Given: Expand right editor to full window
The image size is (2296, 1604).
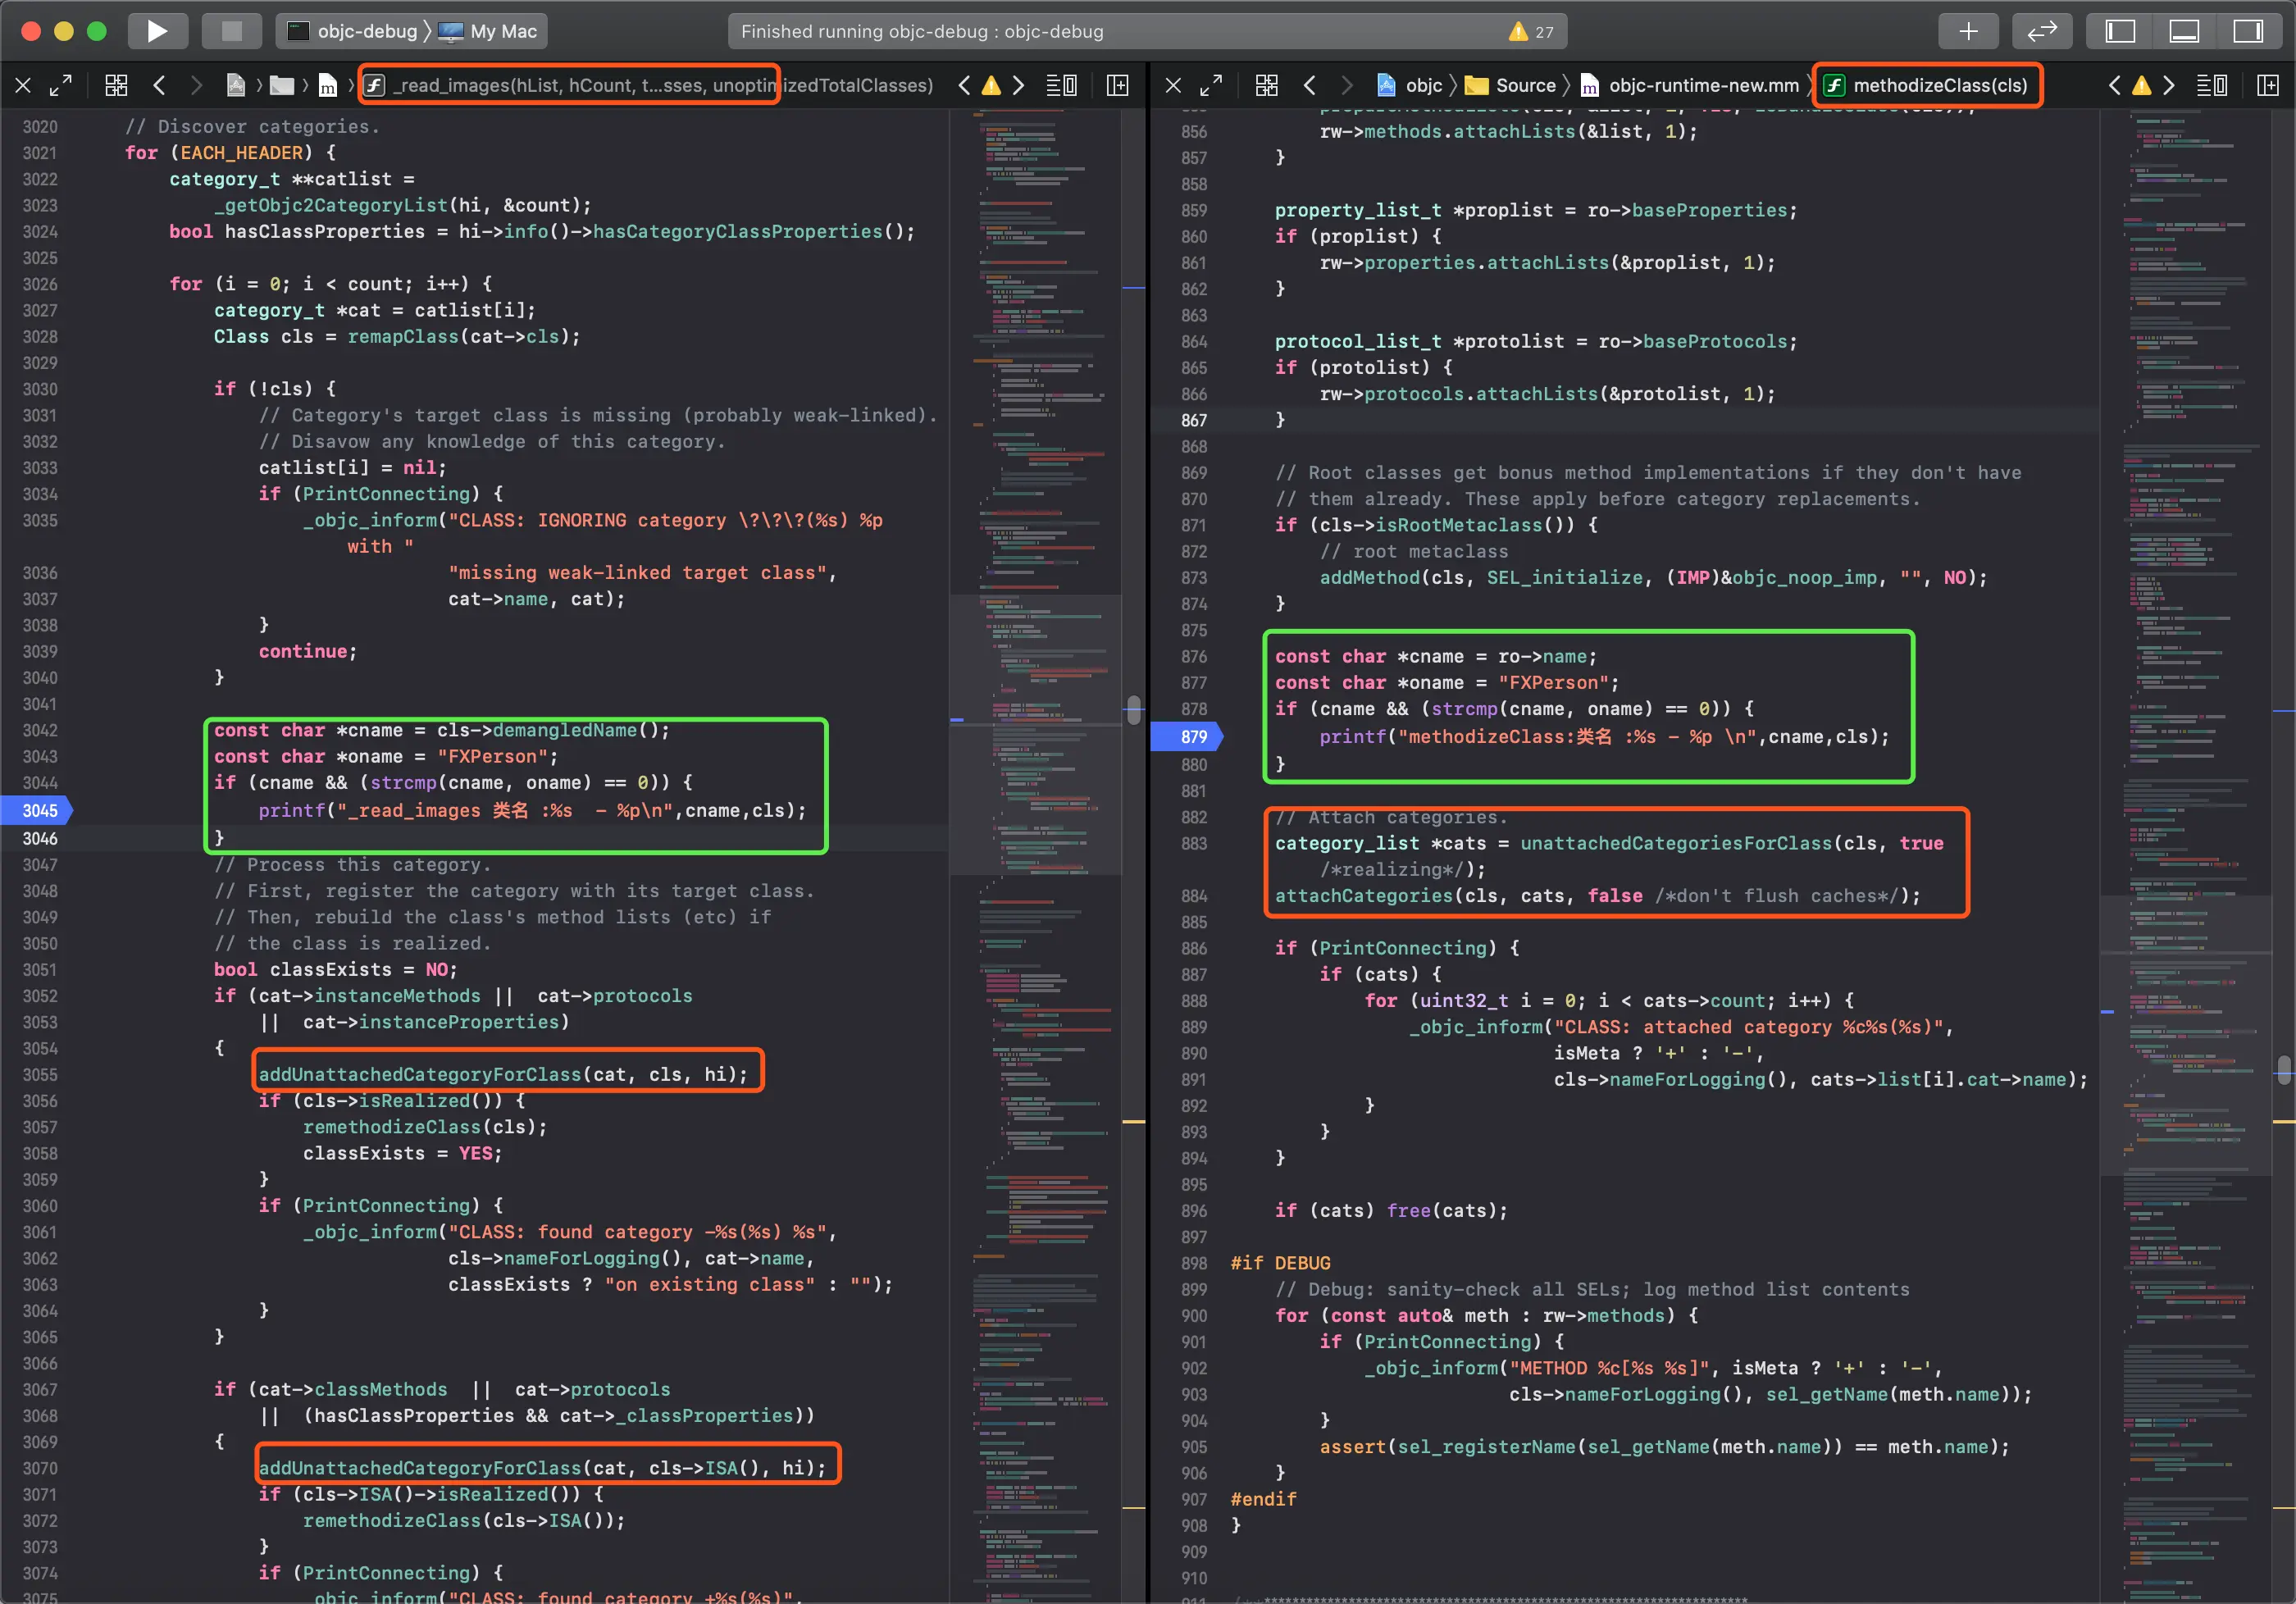Looking at the screenshot, I should tap(1211, 85).
